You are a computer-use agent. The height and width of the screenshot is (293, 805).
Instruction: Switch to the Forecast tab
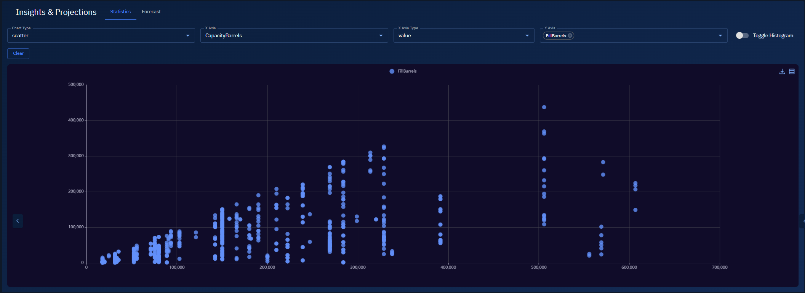pos(151,12)
